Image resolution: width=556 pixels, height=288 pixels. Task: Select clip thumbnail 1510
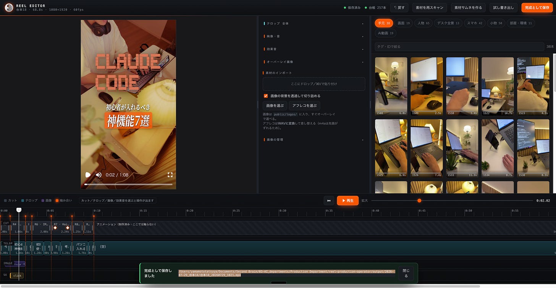(x=462, y=86)
